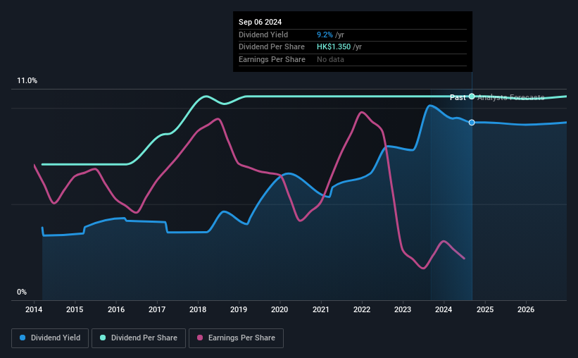Toggle the Earnings Per Share legend button
The height and width of the screenshot is (358, 578).
[236, 338]
